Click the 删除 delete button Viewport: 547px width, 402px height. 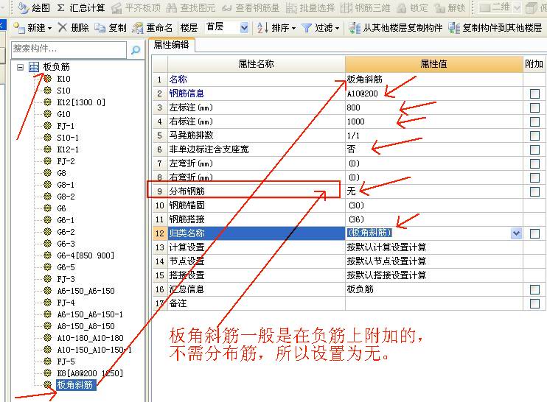click(73, 27)
